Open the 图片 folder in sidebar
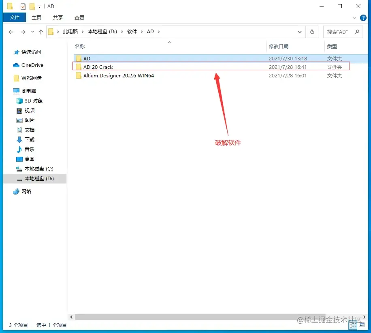 pos(30,120)
